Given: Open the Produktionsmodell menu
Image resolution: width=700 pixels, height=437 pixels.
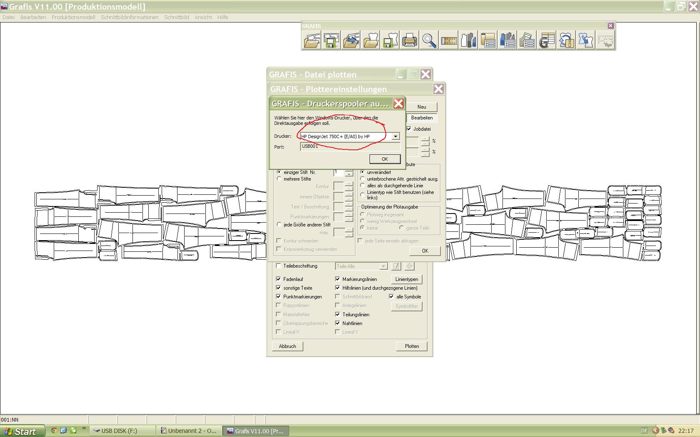Looking at the screenshot, I should click(73, 17).
